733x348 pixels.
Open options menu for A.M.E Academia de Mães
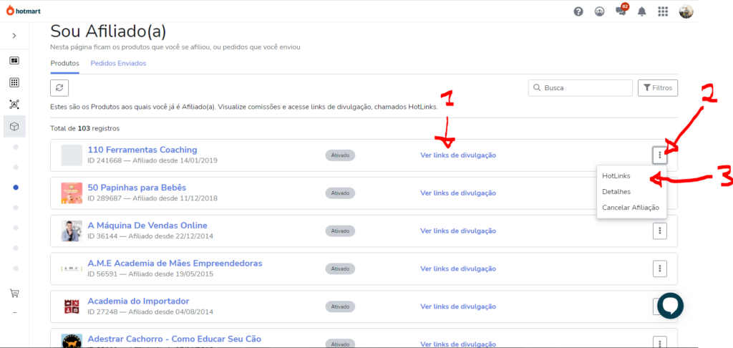pyautogui.click(x=660, y=268)
